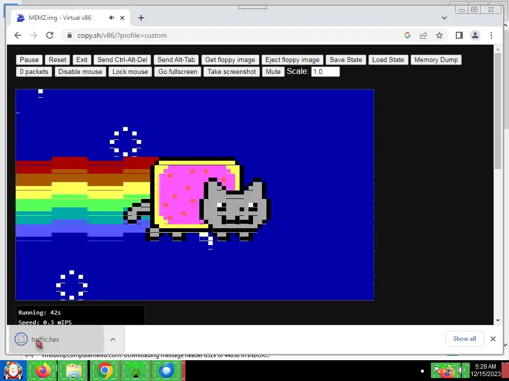The image size is (509, 381).
Task: Click Get floppy image
Action: (x=230, y=60)
